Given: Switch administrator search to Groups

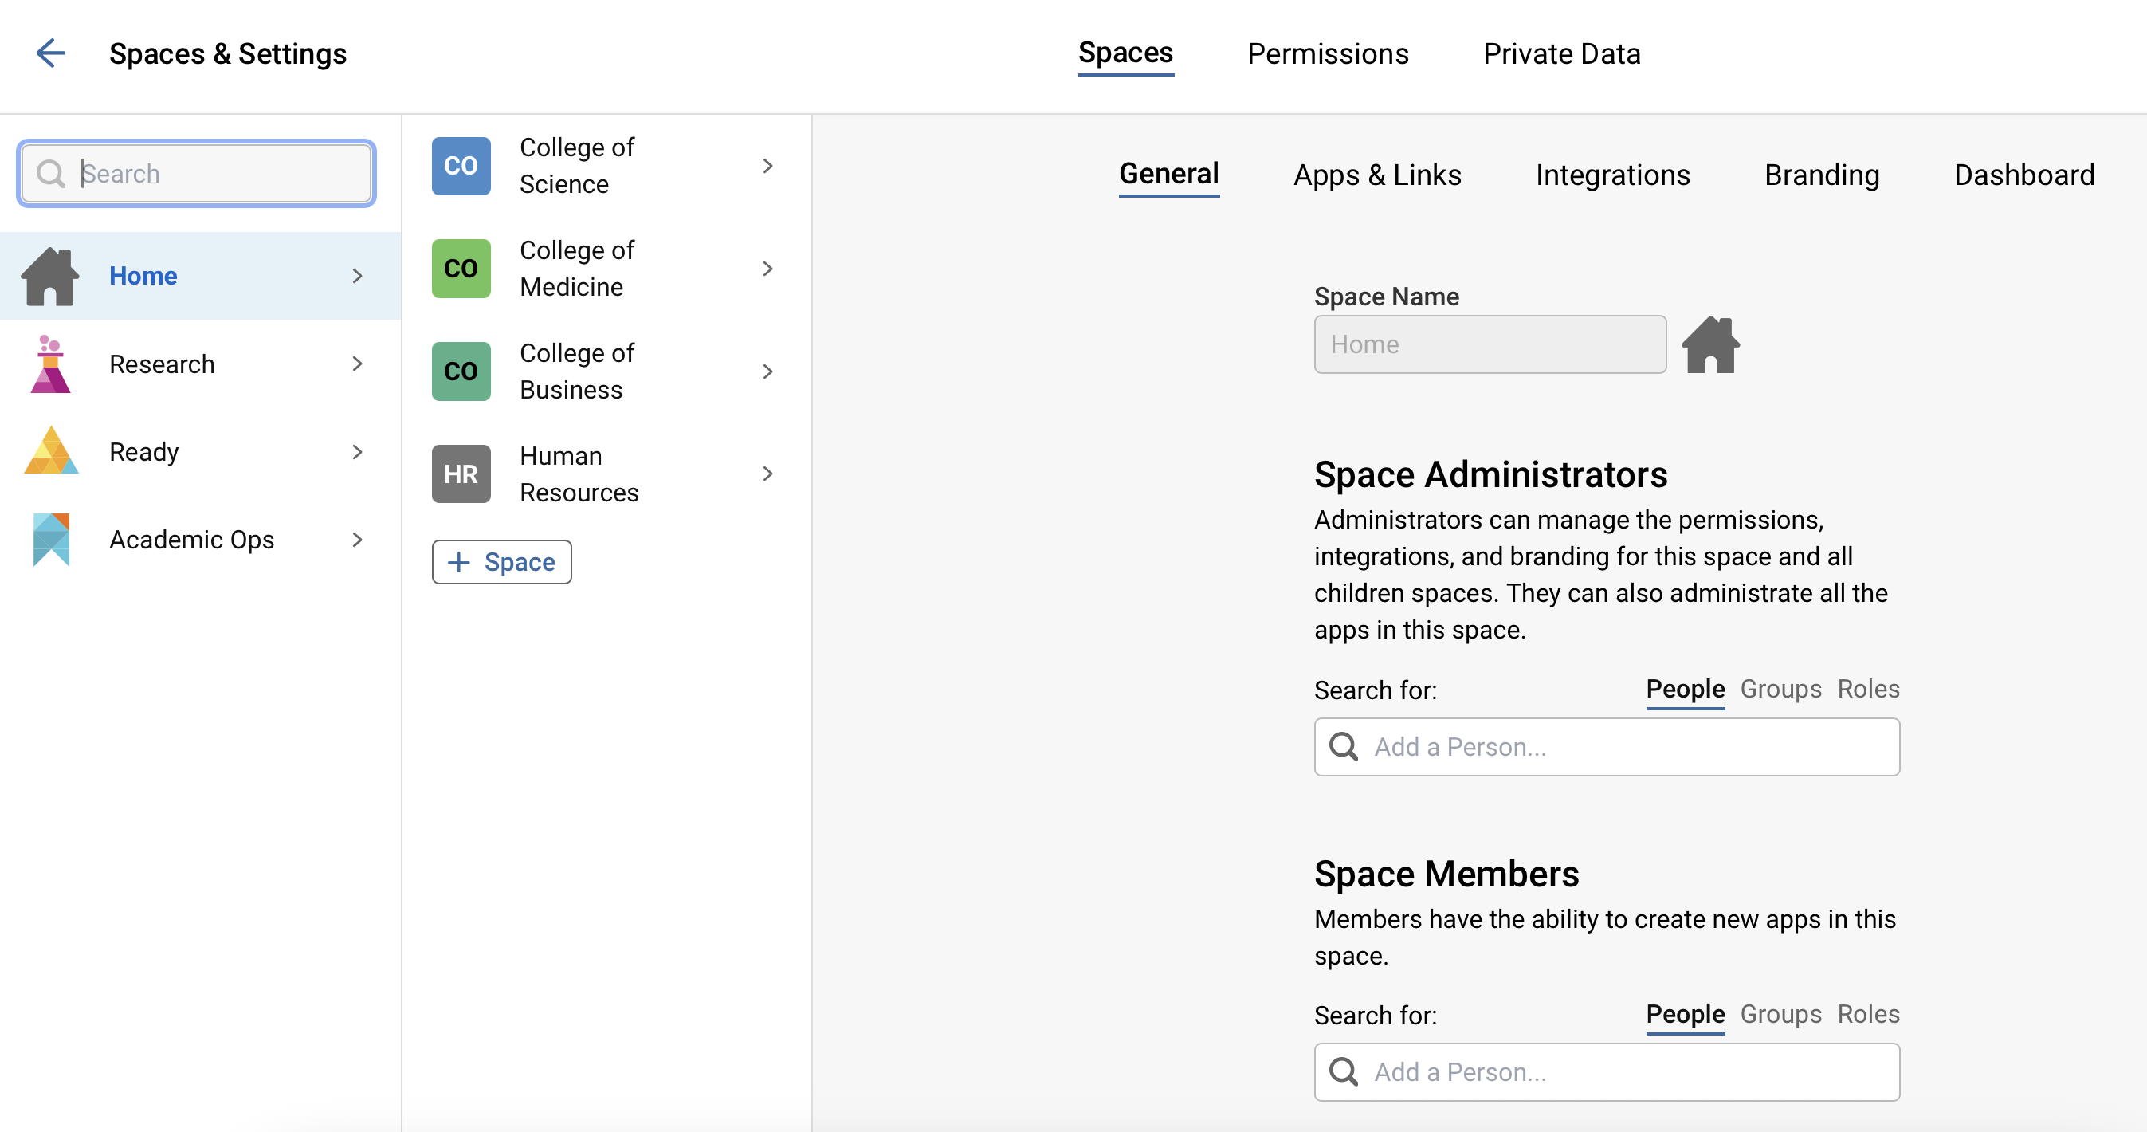Looking at the screenshot, I should tap(1780, 689).
